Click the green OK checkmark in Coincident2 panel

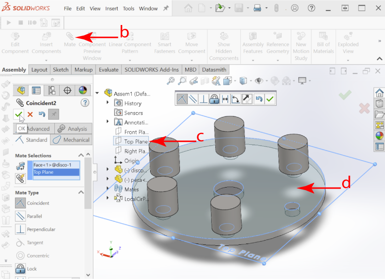[x=19, y=114]
